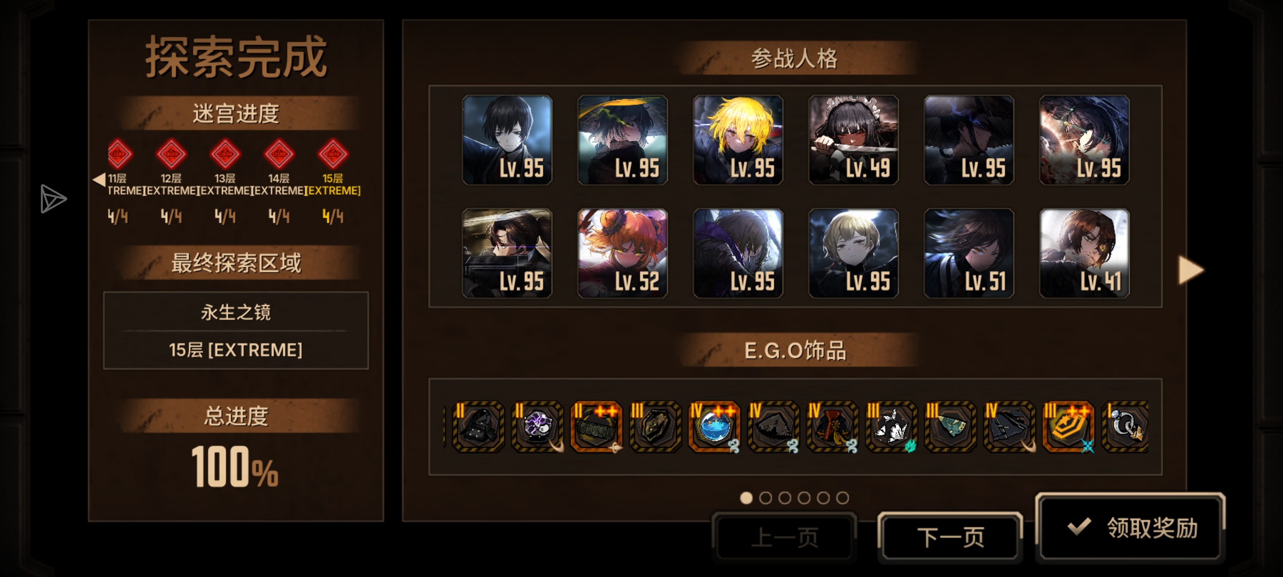Select the silver ring E.G.O gift icon

click(x=1127, y=426)
